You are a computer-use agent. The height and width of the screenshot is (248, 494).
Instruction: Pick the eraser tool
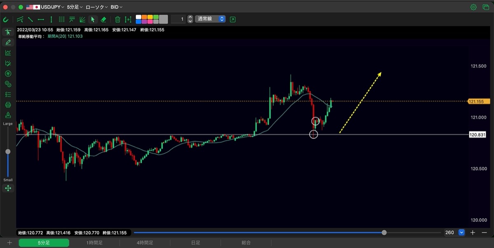(103, 19)
